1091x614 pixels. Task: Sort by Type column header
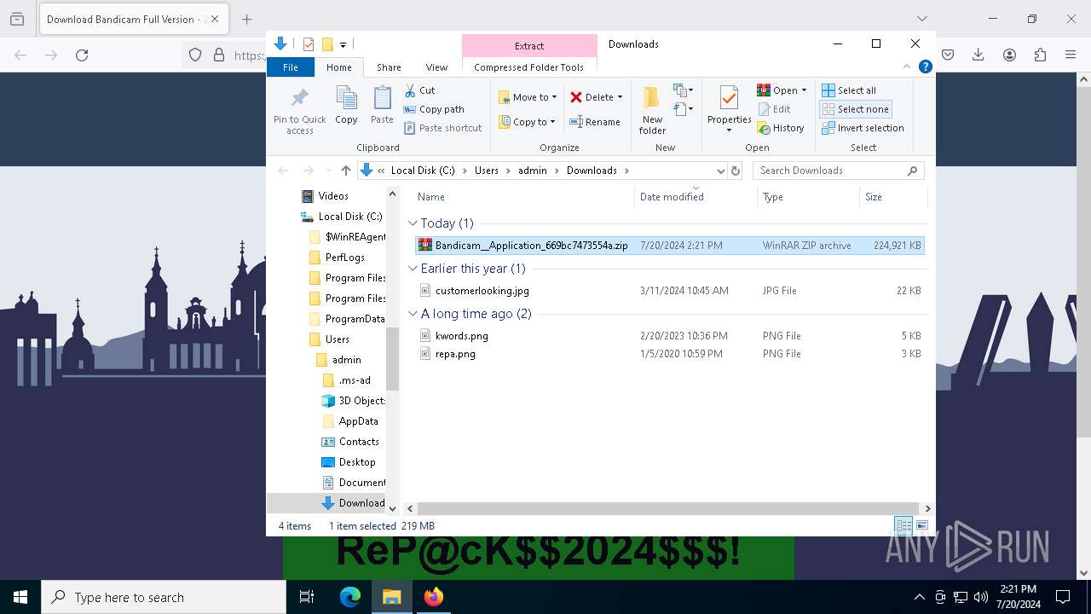pyautogui.click(x=808, y=197)
